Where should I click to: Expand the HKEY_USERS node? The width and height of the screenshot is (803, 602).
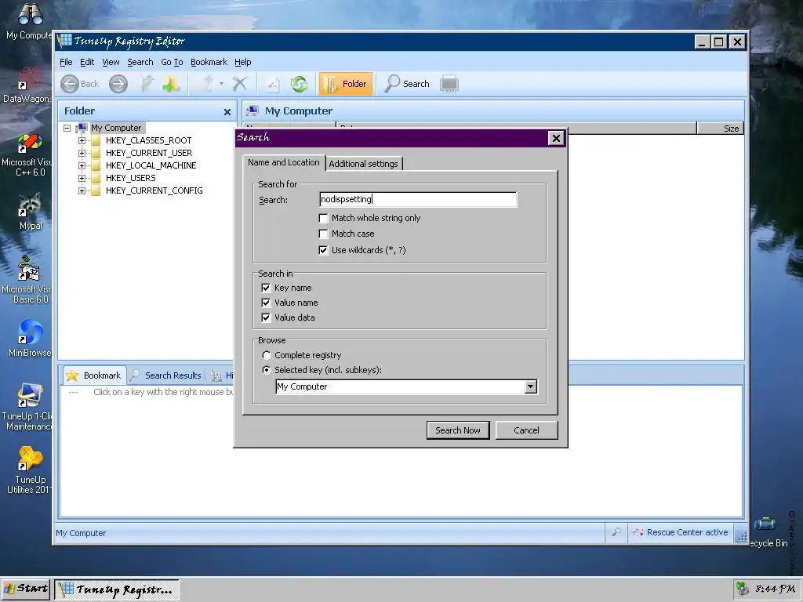point(82,178)
